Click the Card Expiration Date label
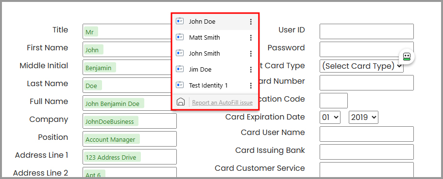Viewport: 443px width, 179px height. coord(265,117)
